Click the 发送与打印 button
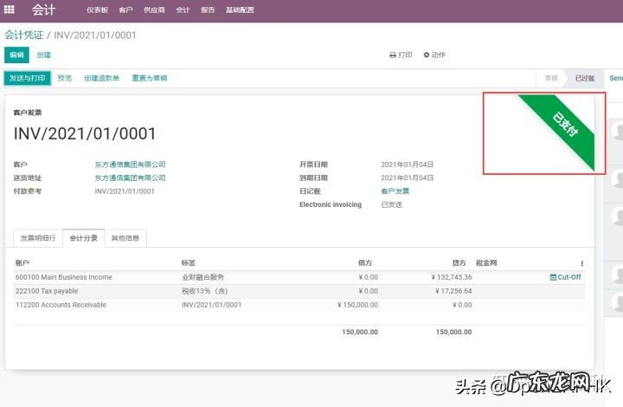 (x=28, y=78)
